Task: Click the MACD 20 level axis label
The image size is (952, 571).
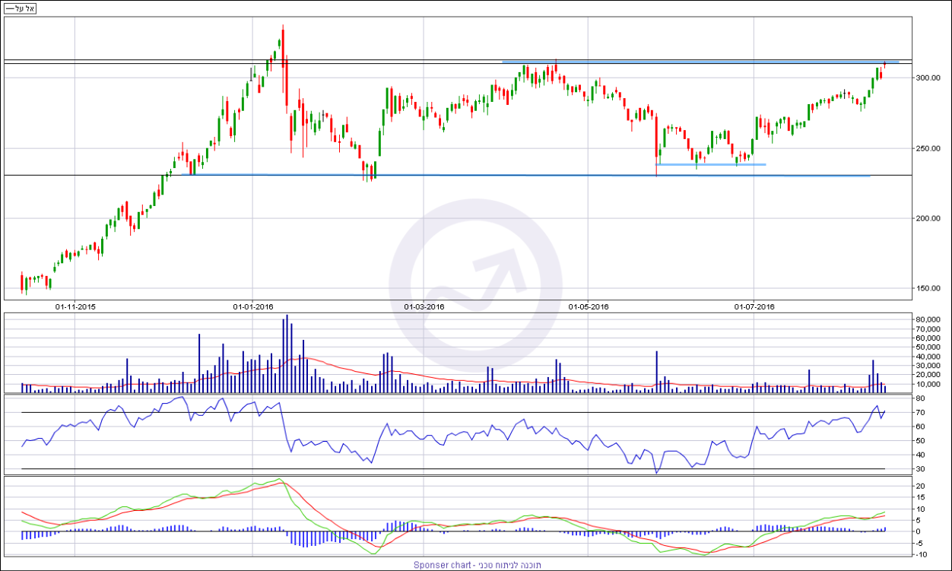Action: coord(920,485)
